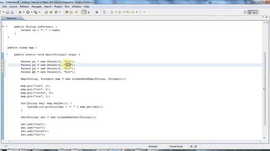270x151 pixels.
Task: Create a New Java Project via toolbar icon
Action: tap(46, 12)
